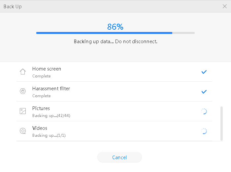Click the backup list scrollbar
The image size is (231, 172).
click(x=221, y=123)
